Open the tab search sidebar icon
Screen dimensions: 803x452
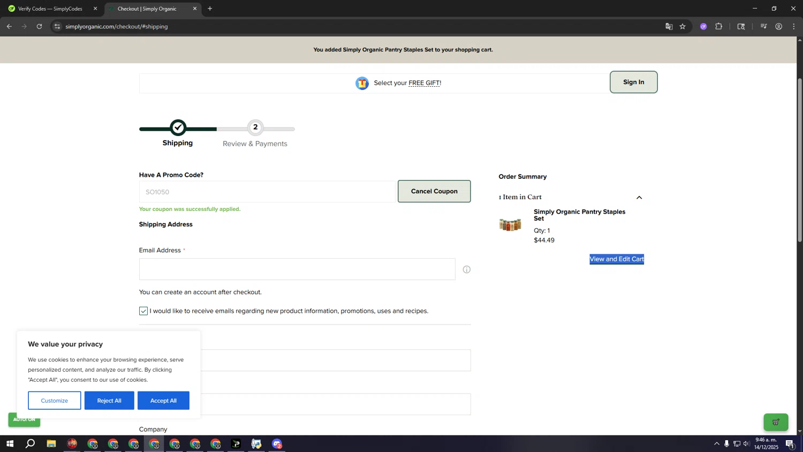point(741,26)
